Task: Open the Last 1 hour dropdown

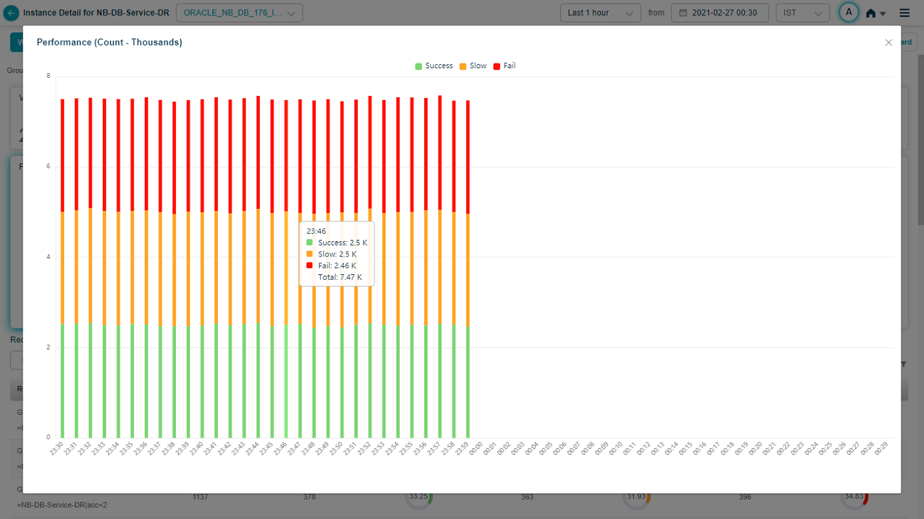Action: click(600, 13)
